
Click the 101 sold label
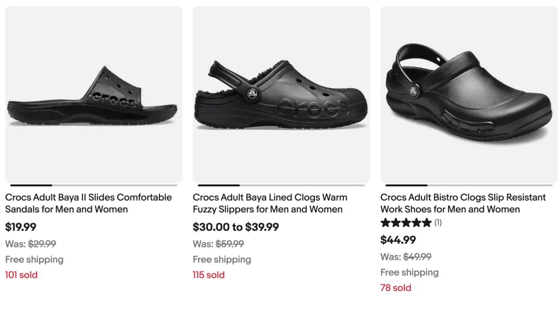[21, 275]
